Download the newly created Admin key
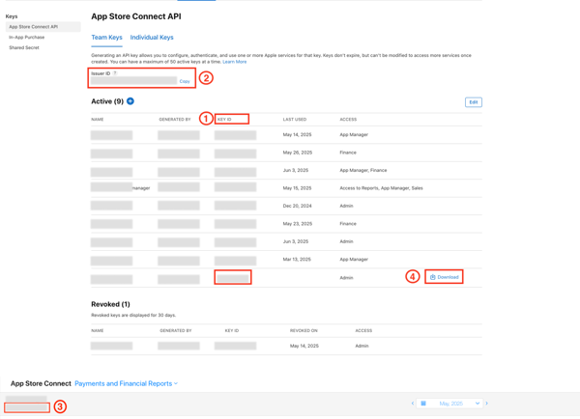This screenshot has width=580, height=419. click(x=445, y=277)
